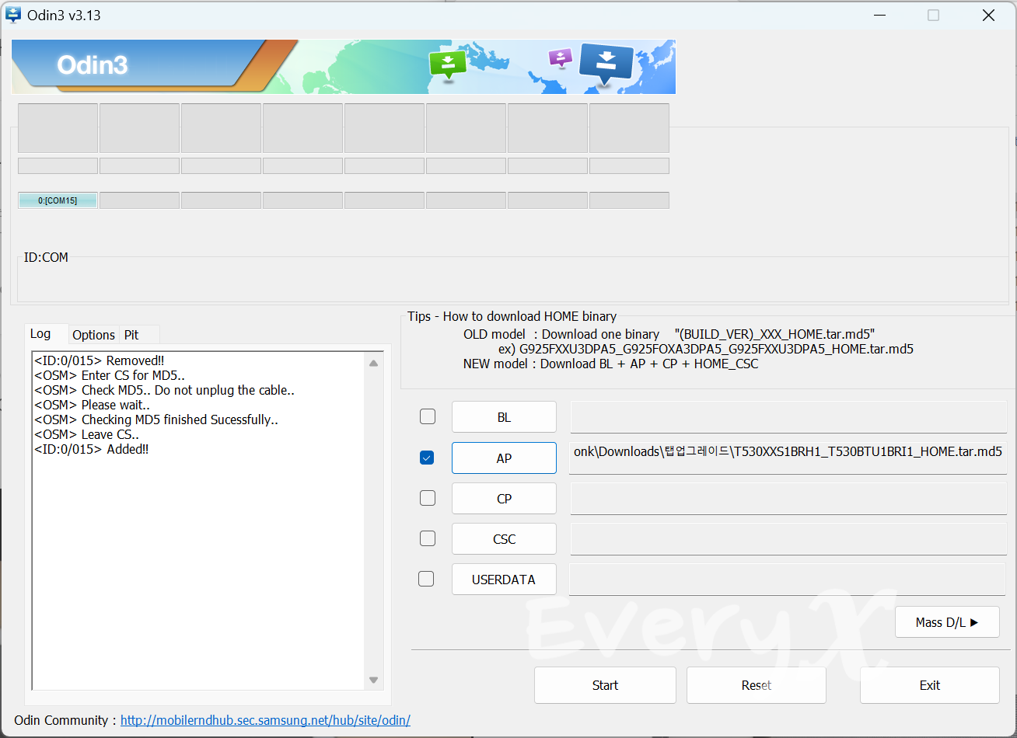Uncheck the AP checkbox

click(426, 458)
